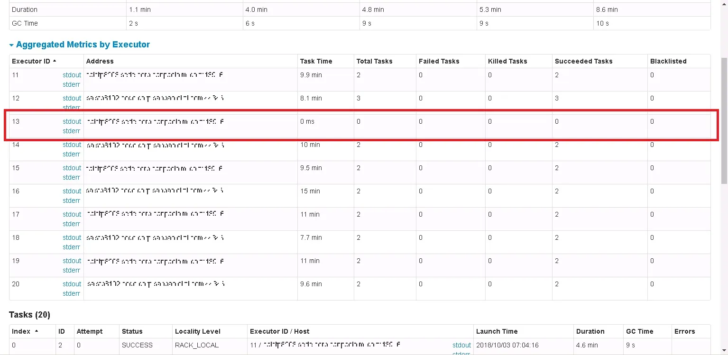The height and width of the screenshot is (355, 728).
Task: Select the '8.6 min' duration value
Action: (607, 9)
